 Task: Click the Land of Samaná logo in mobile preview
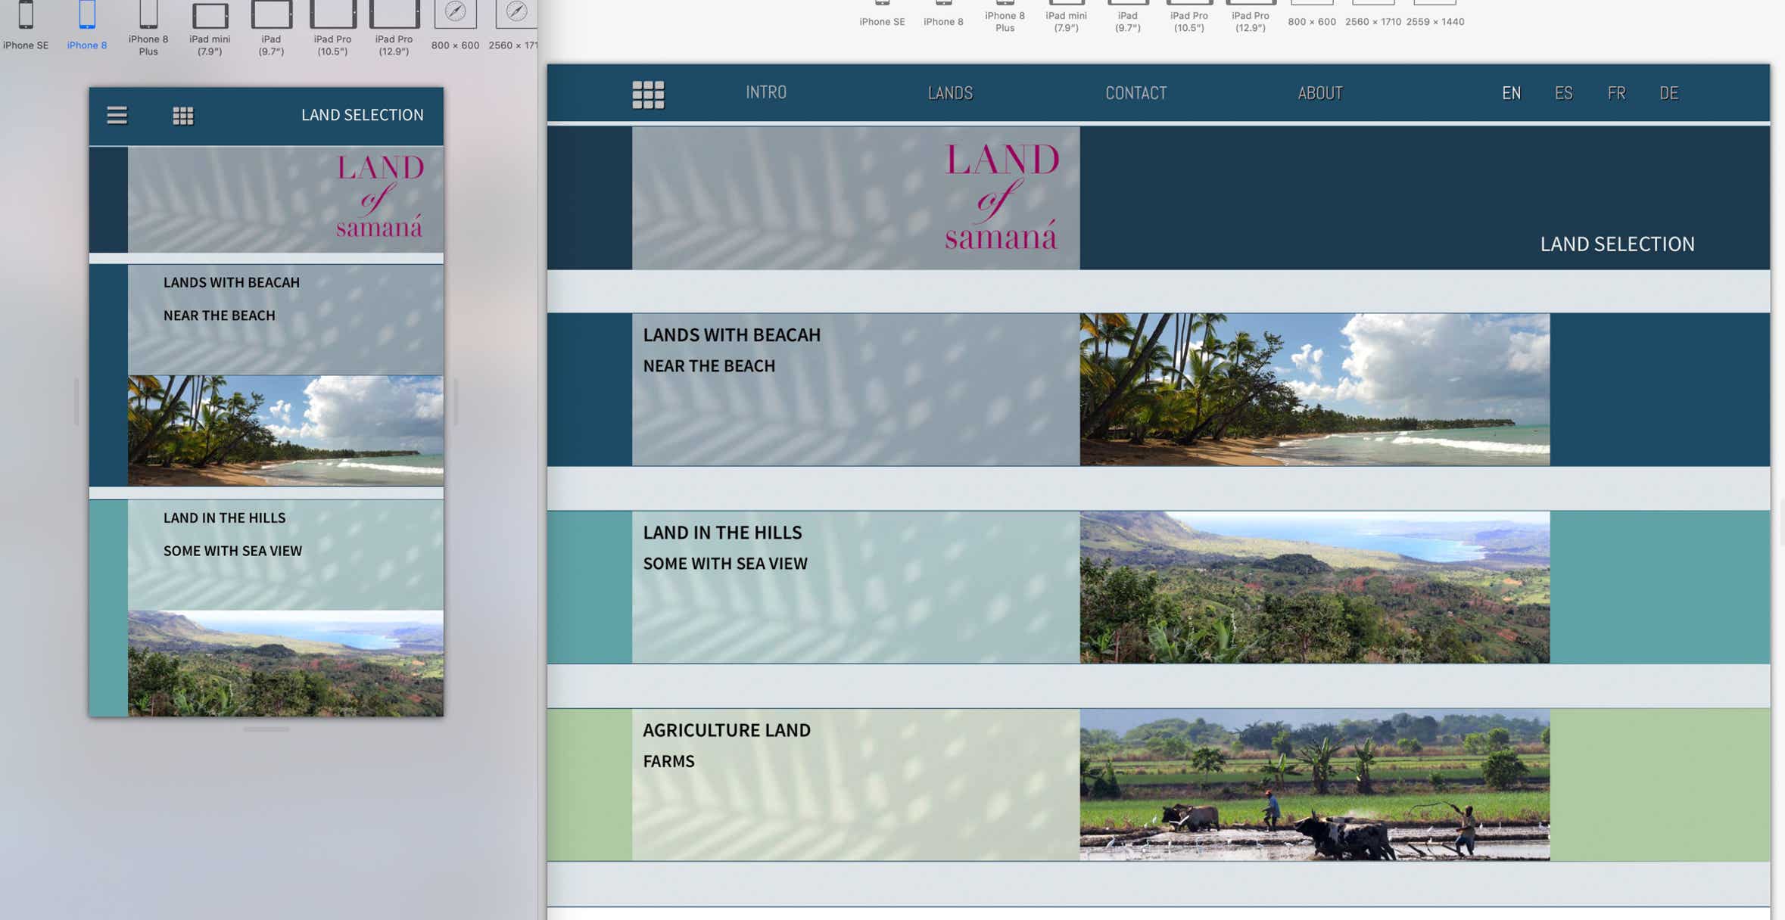pyautogui.click(x=379, y=196)
